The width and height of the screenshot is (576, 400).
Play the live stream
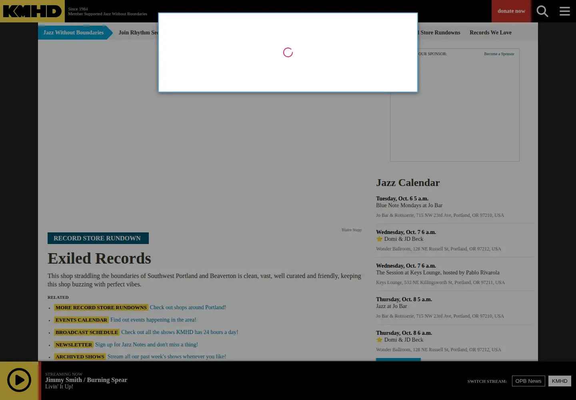point(19,380)
